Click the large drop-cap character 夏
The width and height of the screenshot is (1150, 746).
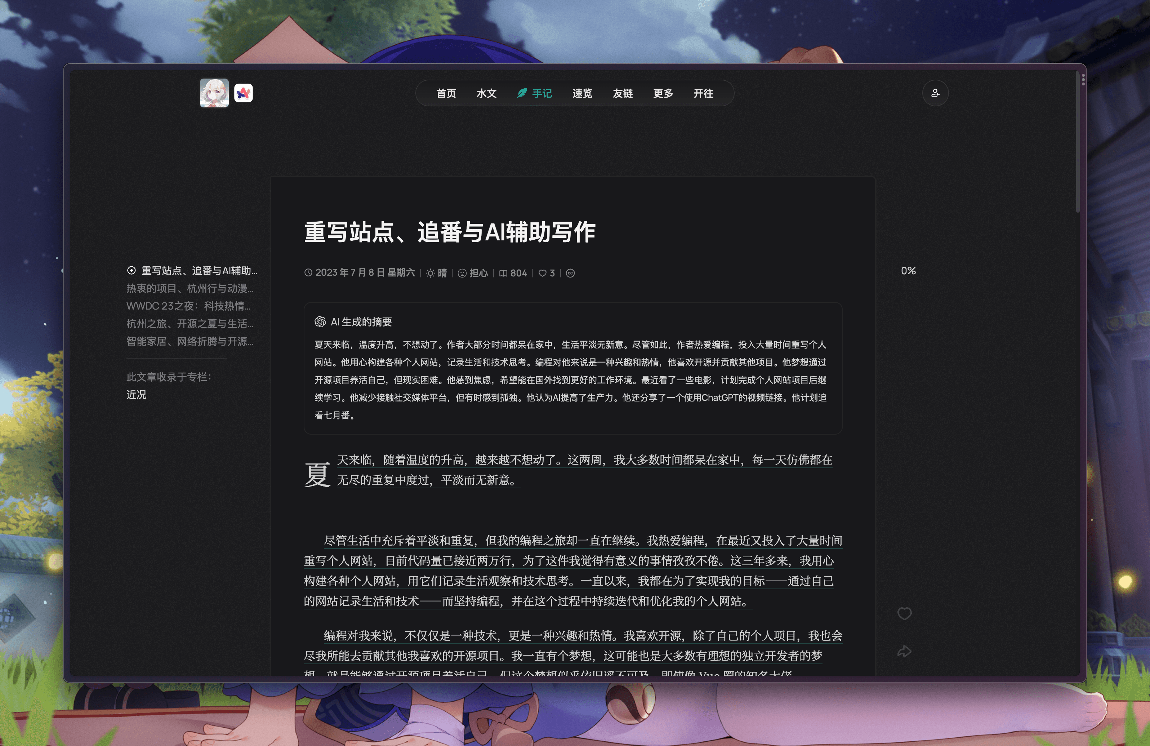pyautogui.click(x=317, y=474)
